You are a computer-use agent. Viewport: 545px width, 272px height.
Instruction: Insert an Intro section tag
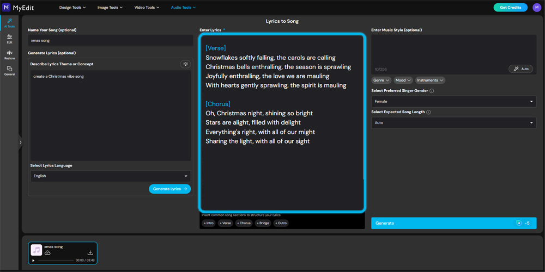pyautogui.click(x=209, y=223)
